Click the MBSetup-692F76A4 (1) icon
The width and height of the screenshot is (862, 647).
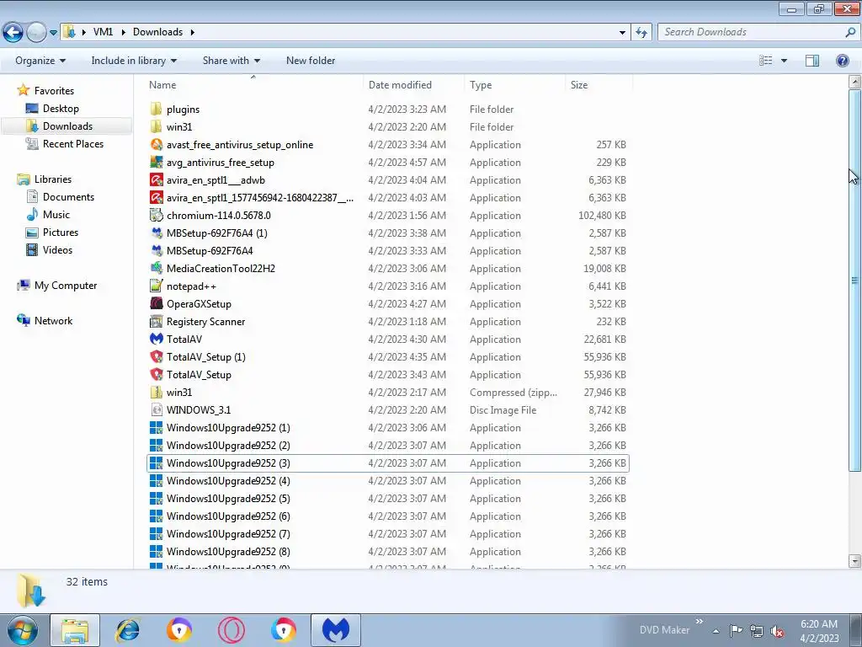(x=156, y=233)
